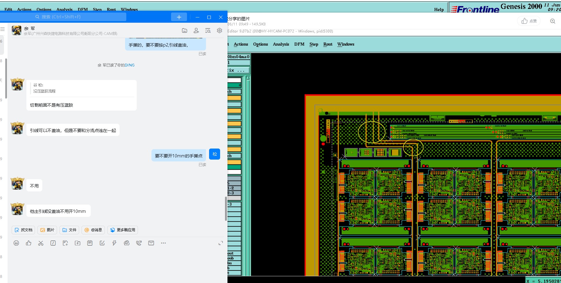Click the 更多酷应用 button
Image resolution: width=561 pixels, height=283 pixels.
(x=123, y=230)
